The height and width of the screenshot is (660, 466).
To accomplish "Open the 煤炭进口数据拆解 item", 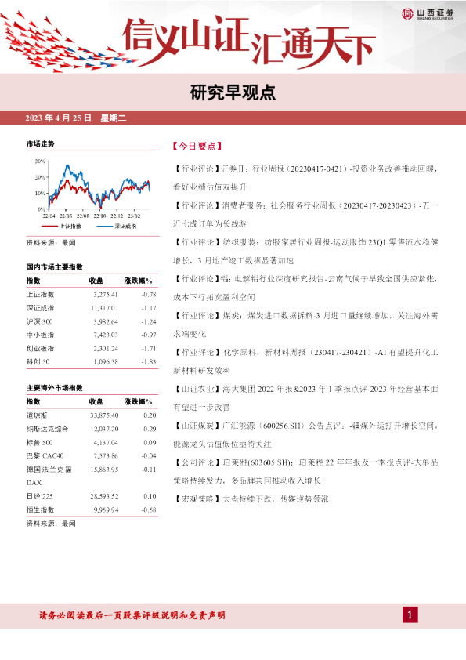I will pyautogui.click(x=305, y=325).
